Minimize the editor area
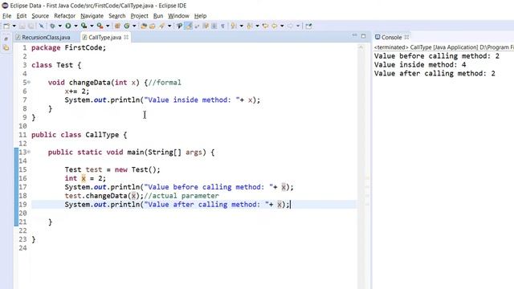The height and width of the screenshot is (289, 514). coord(354,35)
